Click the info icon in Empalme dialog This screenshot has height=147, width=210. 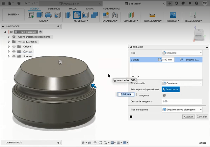[x=131, y=116]
